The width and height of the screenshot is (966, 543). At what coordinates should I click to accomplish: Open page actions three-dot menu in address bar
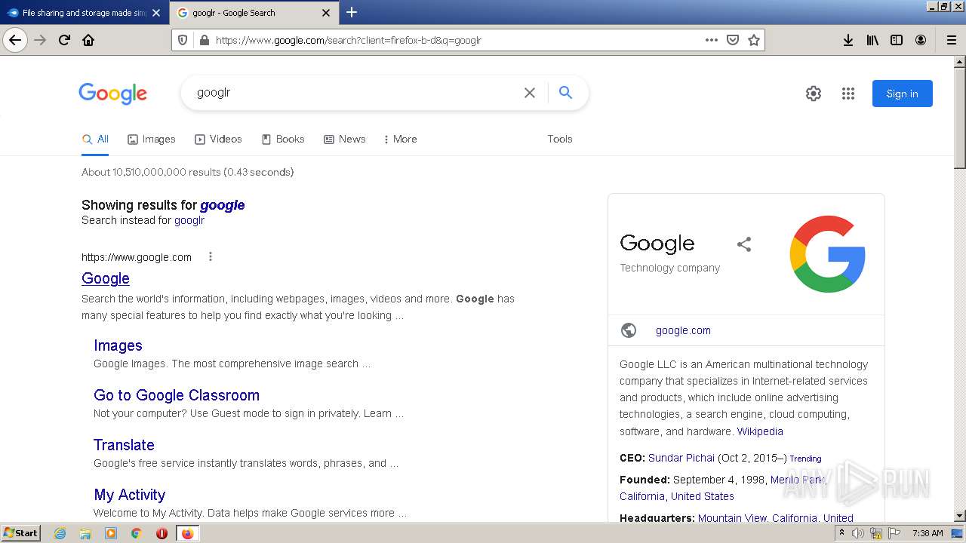point(712,40)
